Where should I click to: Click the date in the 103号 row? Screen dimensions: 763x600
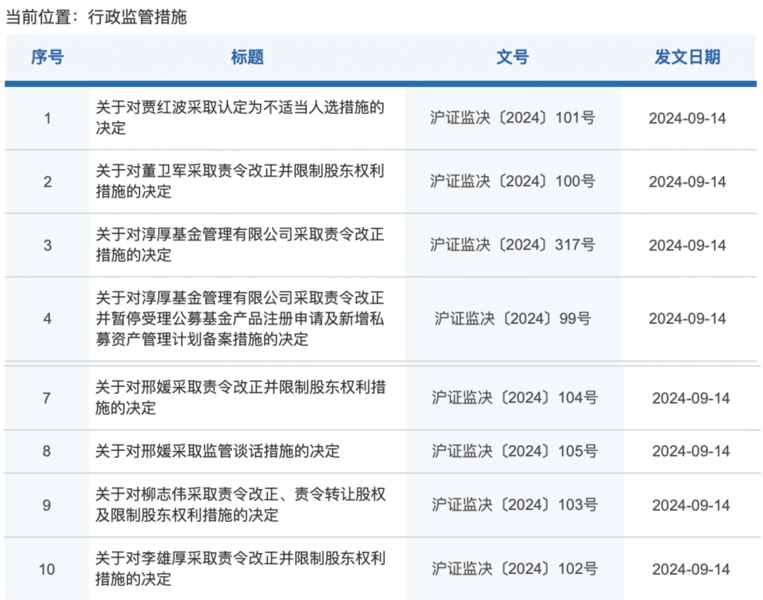pyautogui.click(x=691, y=505)
